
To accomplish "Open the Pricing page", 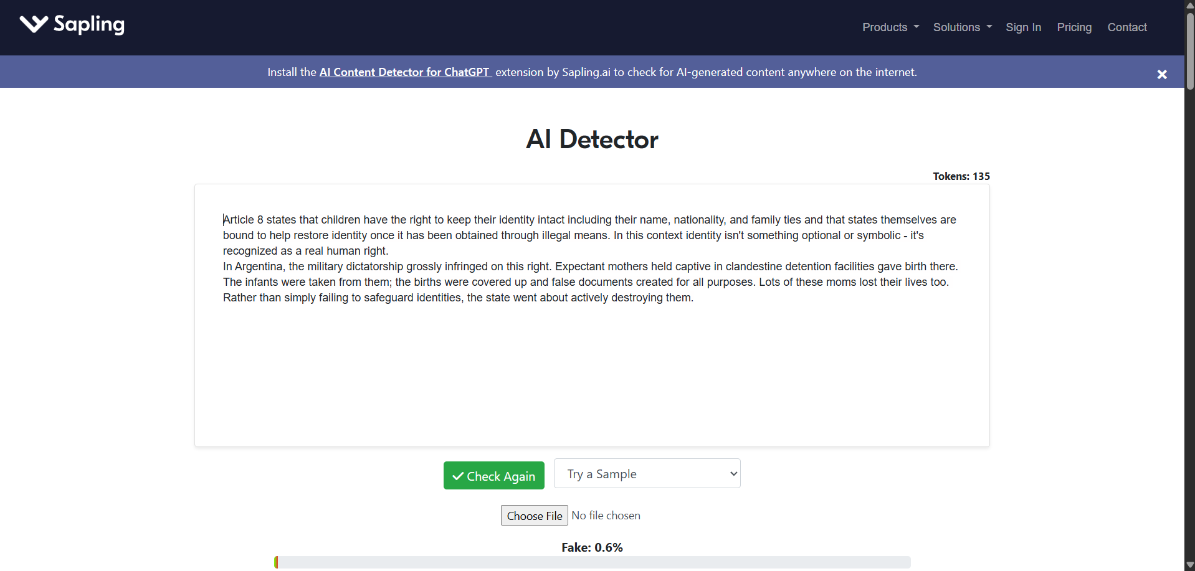I will coord(1074,27).
